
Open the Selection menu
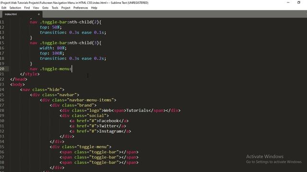[15, 8]
